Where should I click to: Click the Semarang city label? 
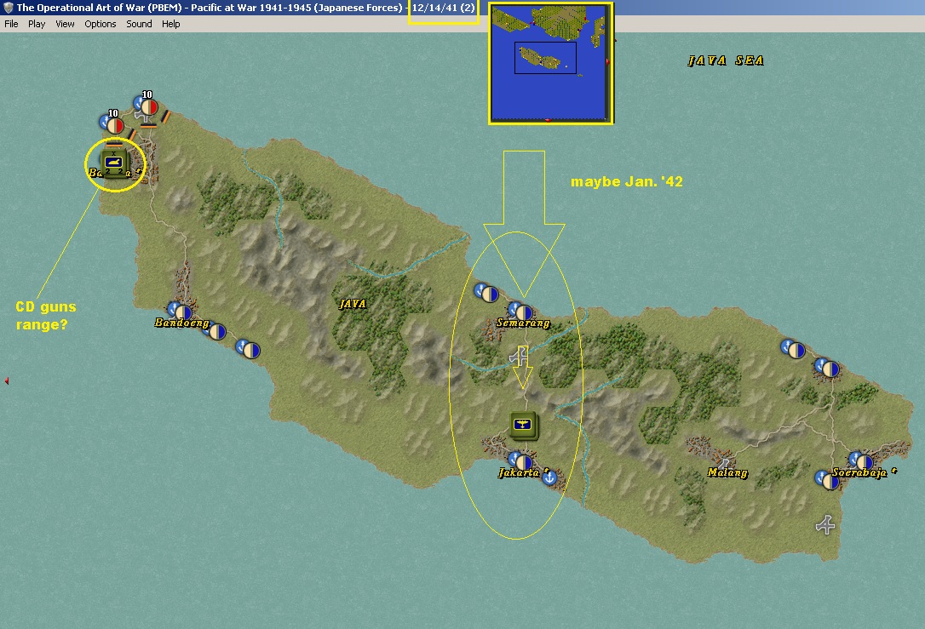pyautogui.click(x=523, y=323)
